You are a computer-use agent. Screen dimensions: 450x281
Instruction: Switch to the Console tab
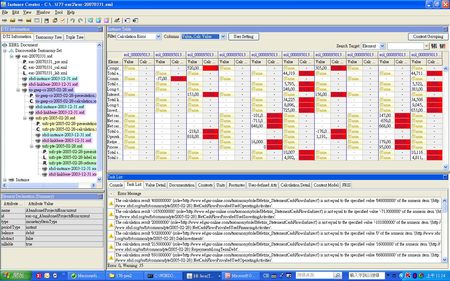(116, 185)
